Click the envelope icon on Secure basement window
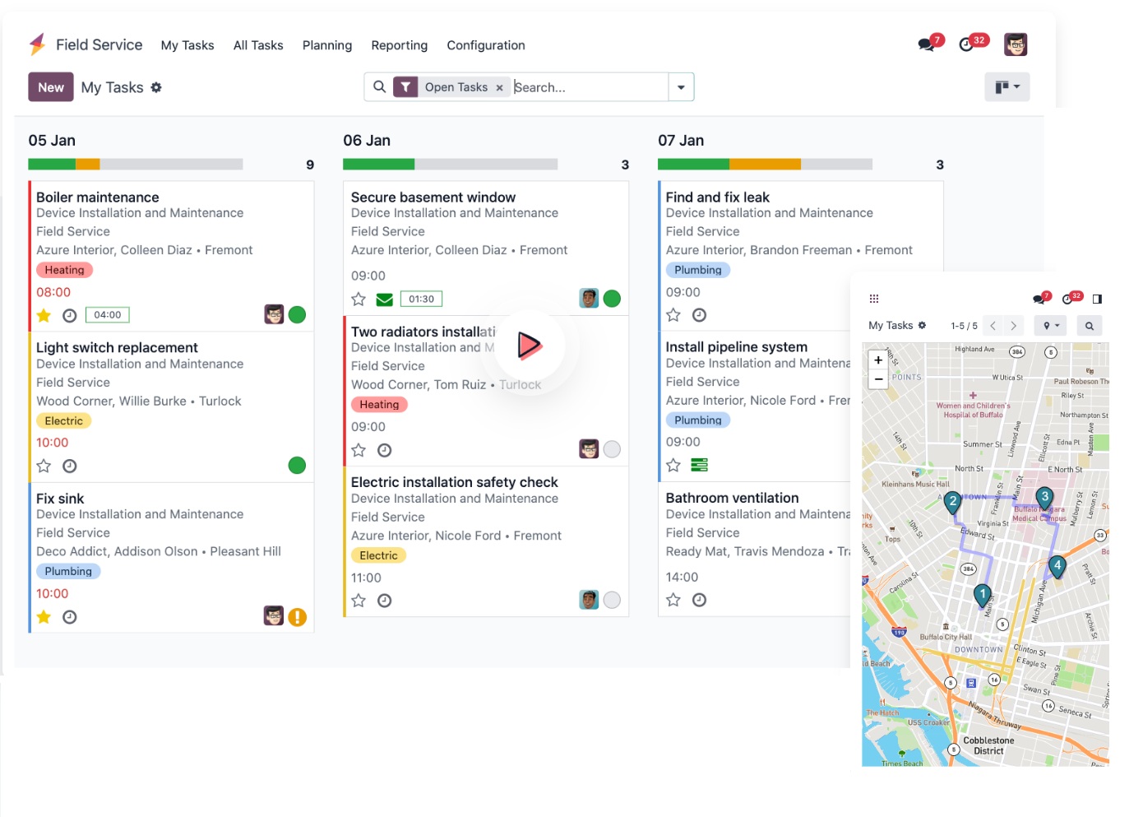The image size is (1143, 817). coord(384,299)
